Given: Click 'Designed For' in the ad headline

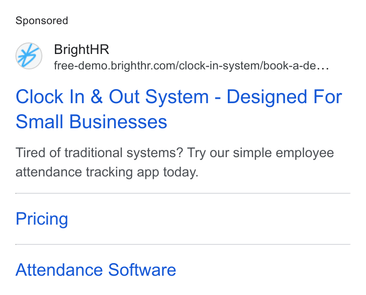Looking at the screenshot, I should click(x=284, y=97).
